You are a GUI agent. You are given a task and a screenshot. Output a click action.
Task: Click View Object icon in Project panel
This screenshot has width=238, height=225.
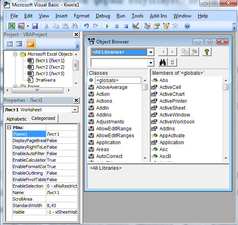coord(19,44)
